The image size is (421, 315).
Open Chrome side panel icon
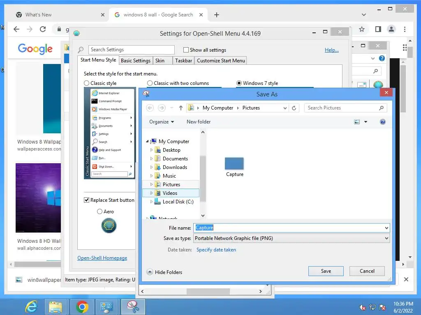click(x=378, y=29)
